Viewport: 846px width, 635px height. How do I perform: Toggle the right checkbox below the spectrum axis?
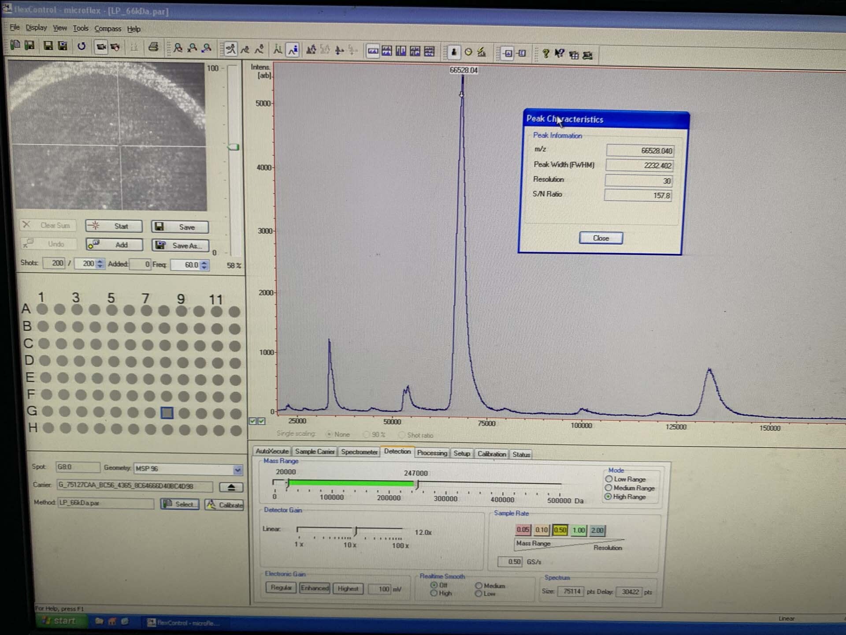(x=262, y=421)
